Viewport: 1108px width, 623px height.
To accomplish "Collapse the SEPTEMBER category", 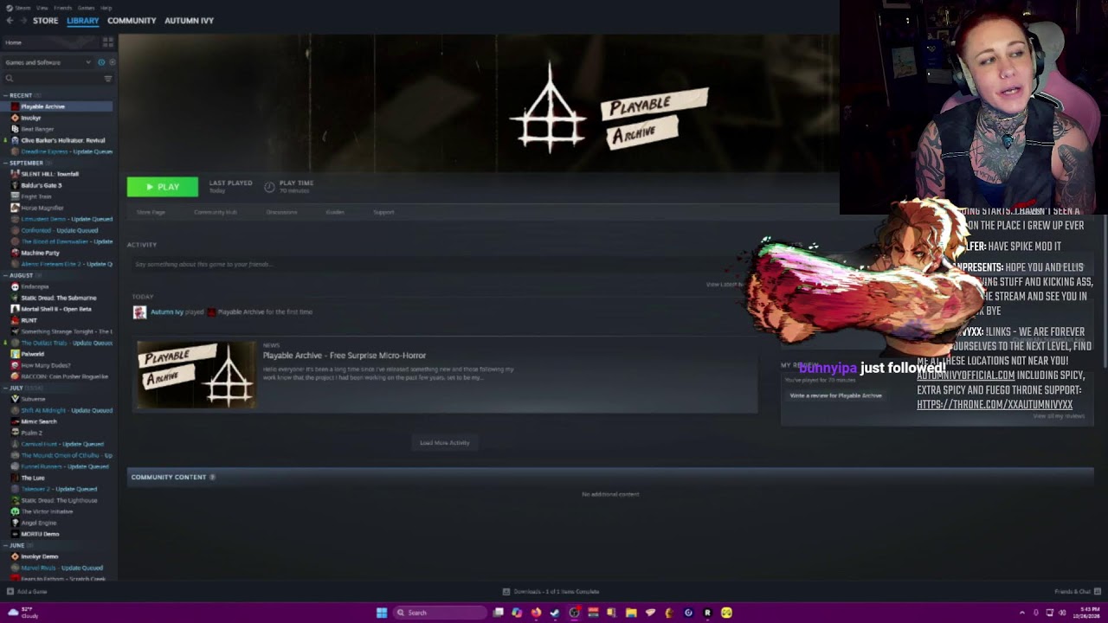I will (x=5, y=163).
